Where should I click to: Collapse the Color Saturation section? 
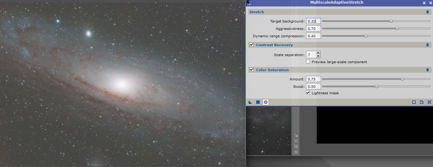coord(427,70)
